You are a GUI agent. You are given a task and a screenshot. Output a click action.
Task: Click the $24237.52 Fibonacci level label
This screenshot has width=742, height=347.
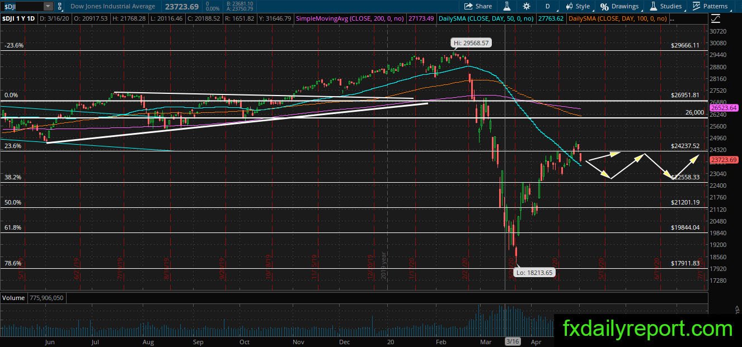coord(685,146)
